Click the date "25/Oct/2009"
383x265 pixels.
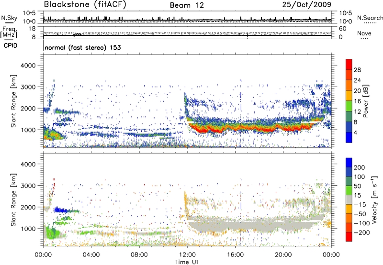pos(307,4)
